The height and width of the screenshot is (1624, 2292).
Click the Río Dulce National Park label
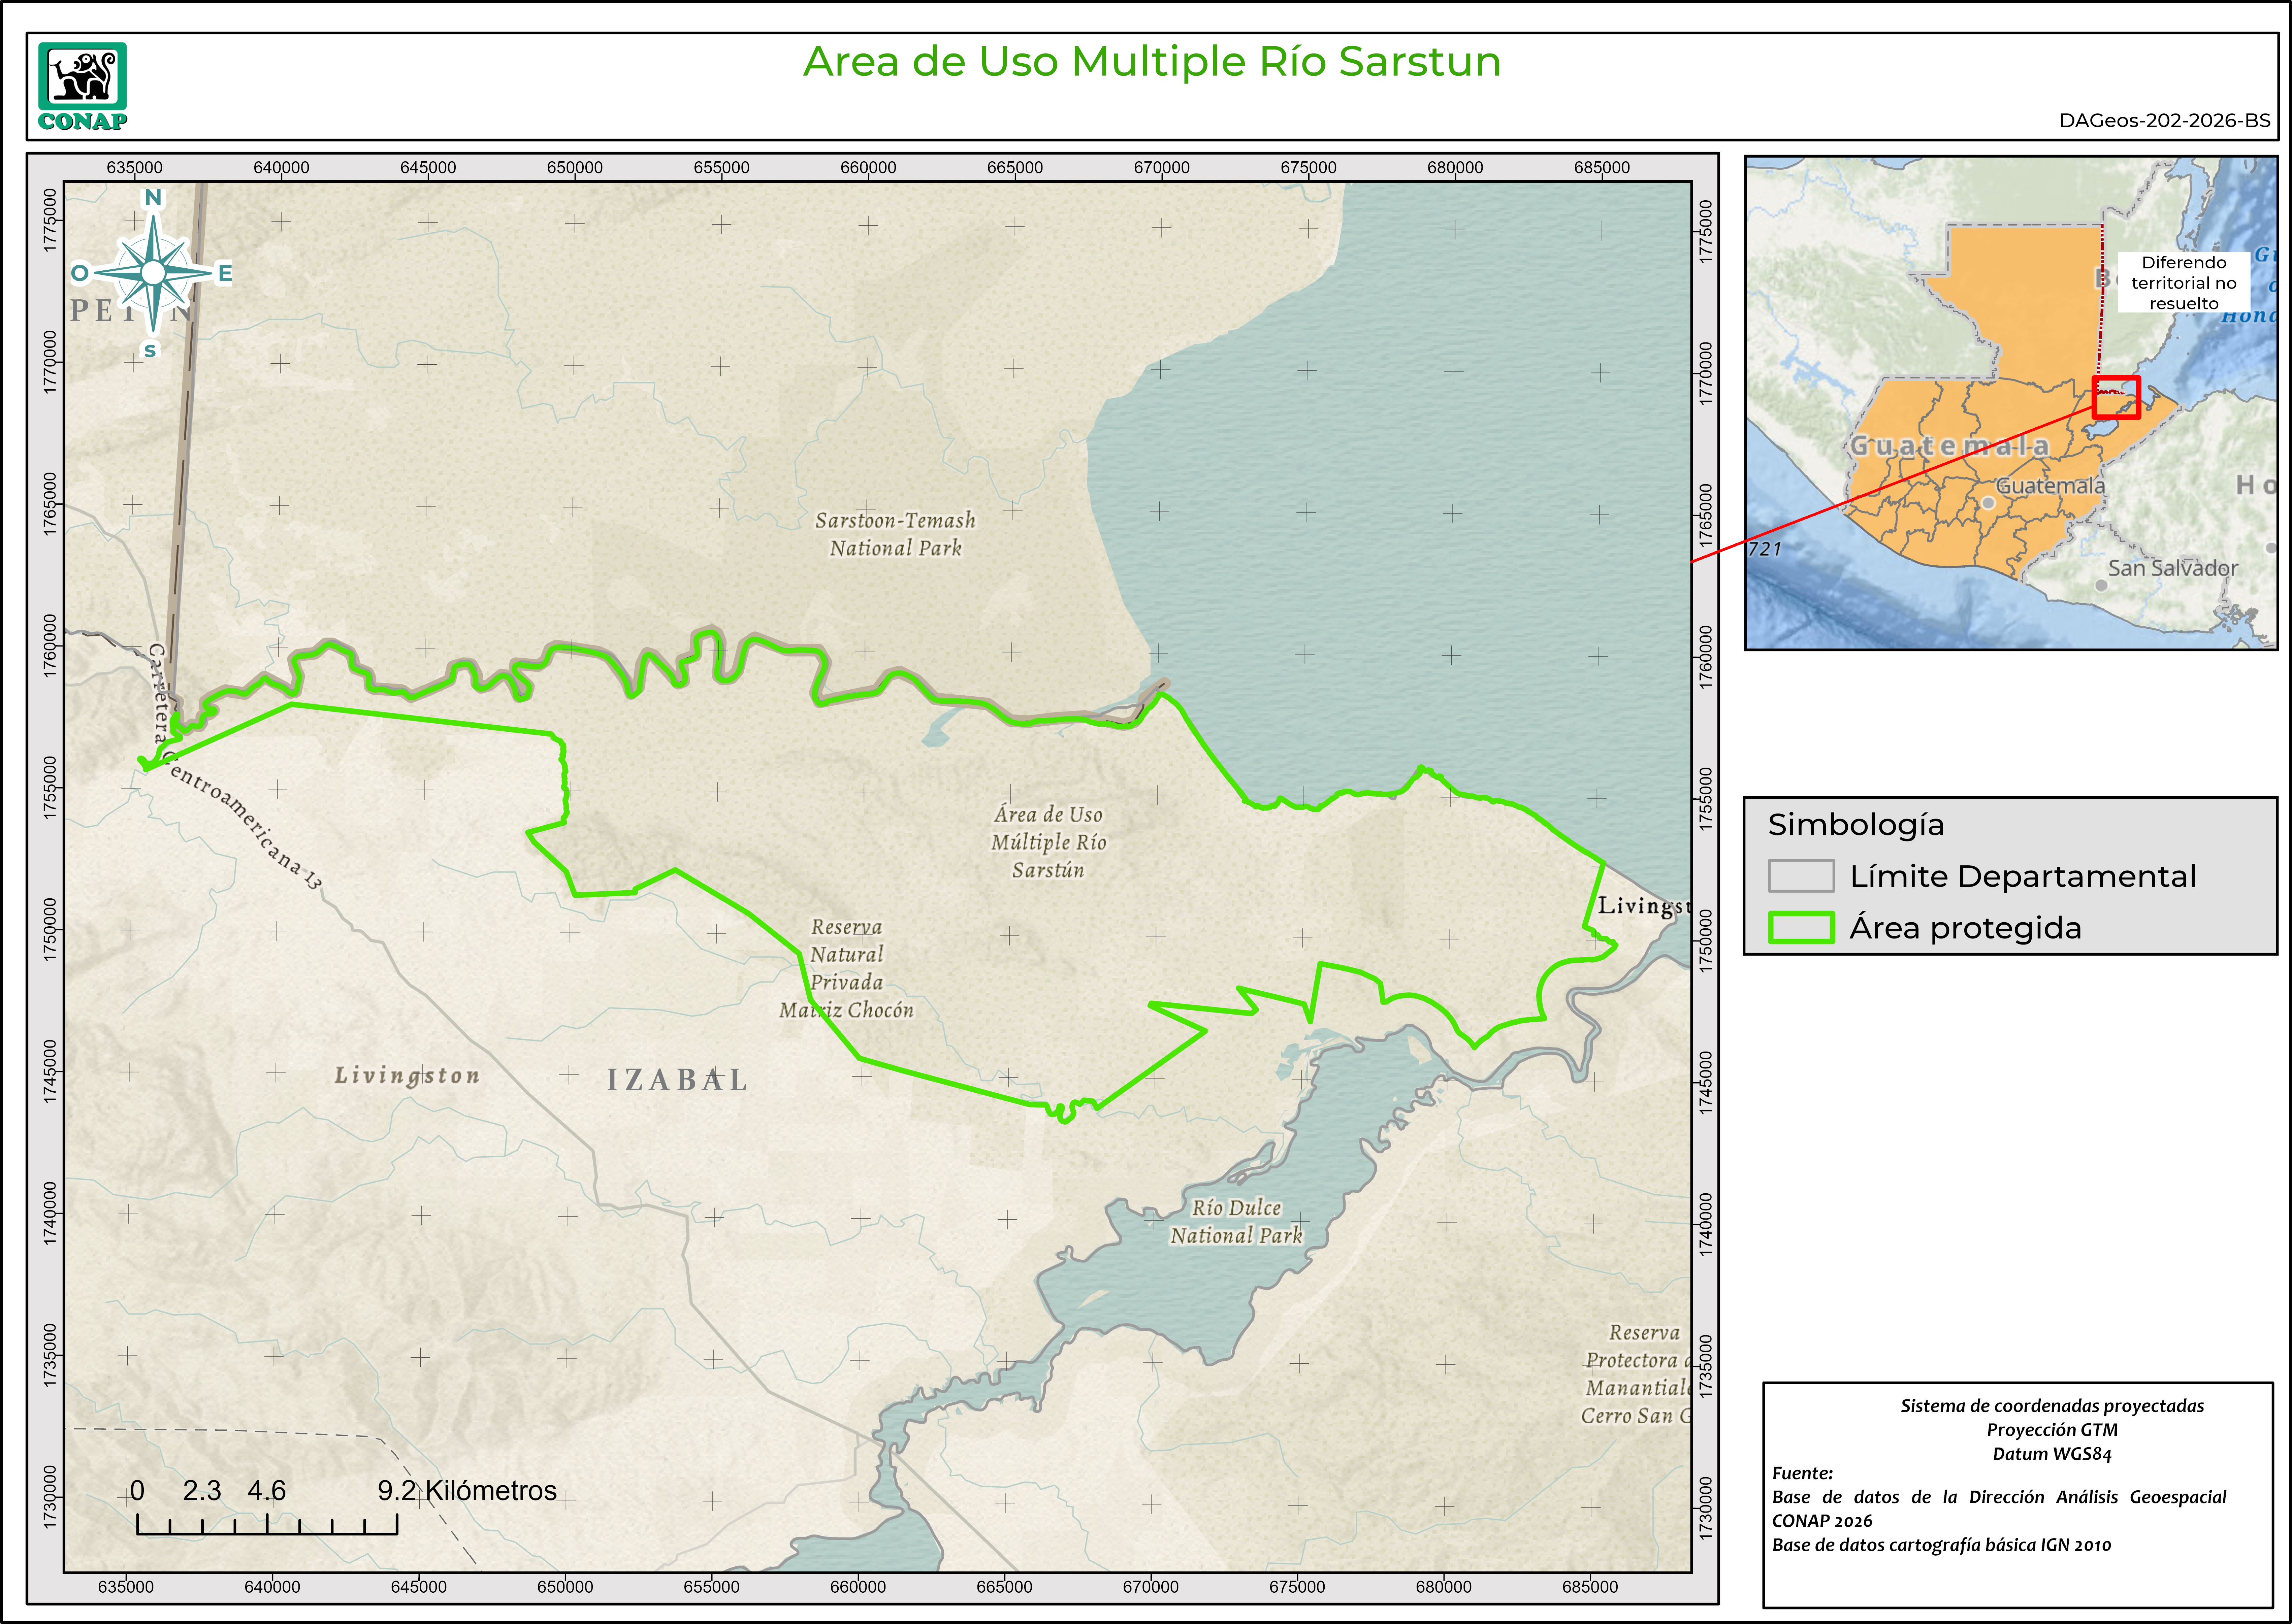pos(1236,1221)
